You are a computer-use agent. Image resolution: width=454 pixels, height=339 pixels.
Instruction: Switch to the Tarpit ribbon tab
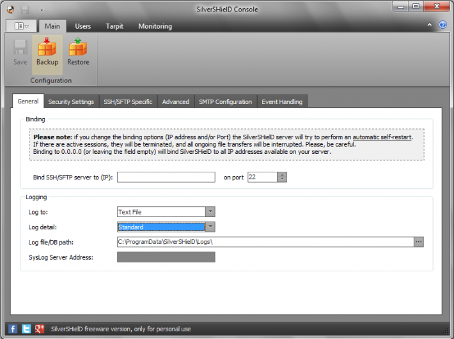click(x=114, y=26)
